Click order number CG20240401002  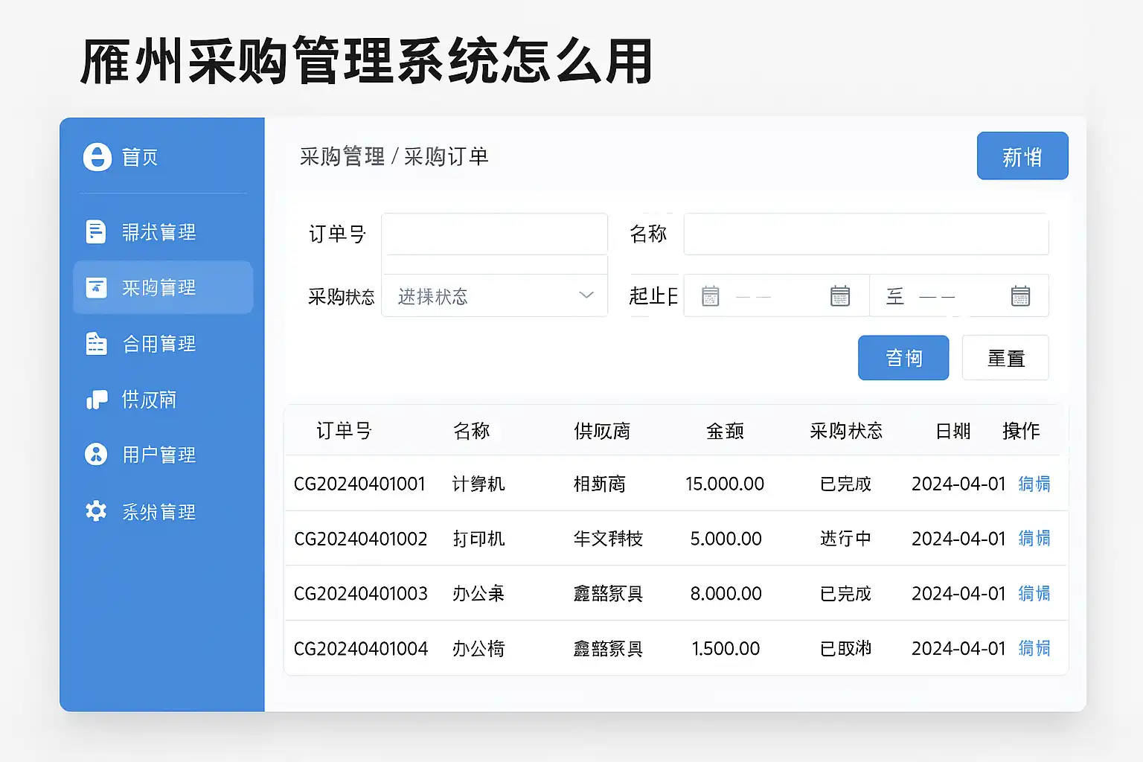361,538
